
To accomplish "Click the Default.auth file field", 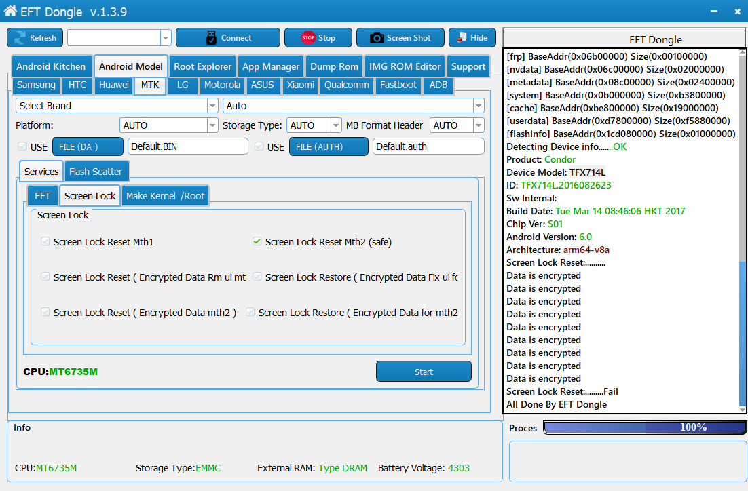I will [428, 146].
